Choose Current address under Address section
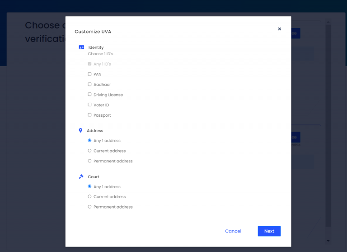Screen dimensions: 347x252 [x=89, y=151]
